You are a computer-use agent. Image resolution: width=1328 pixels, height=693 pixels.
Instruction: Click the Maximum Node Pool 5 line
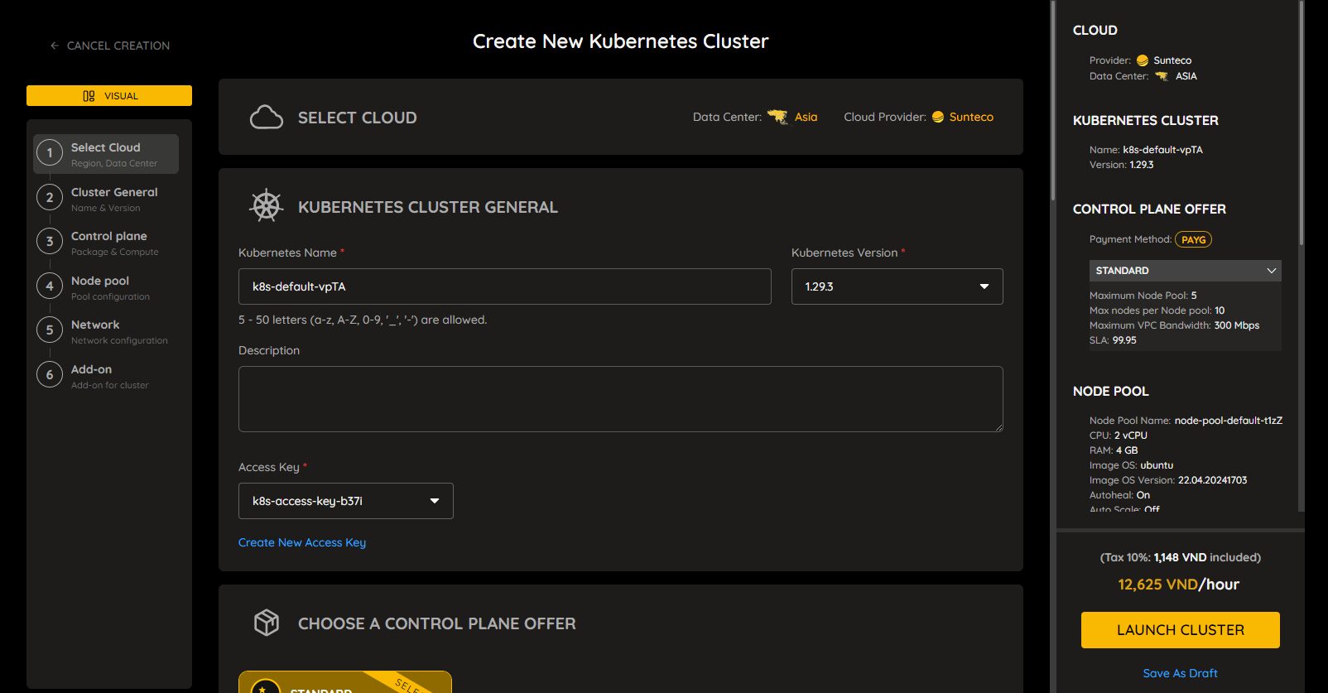coord(1143,296)
